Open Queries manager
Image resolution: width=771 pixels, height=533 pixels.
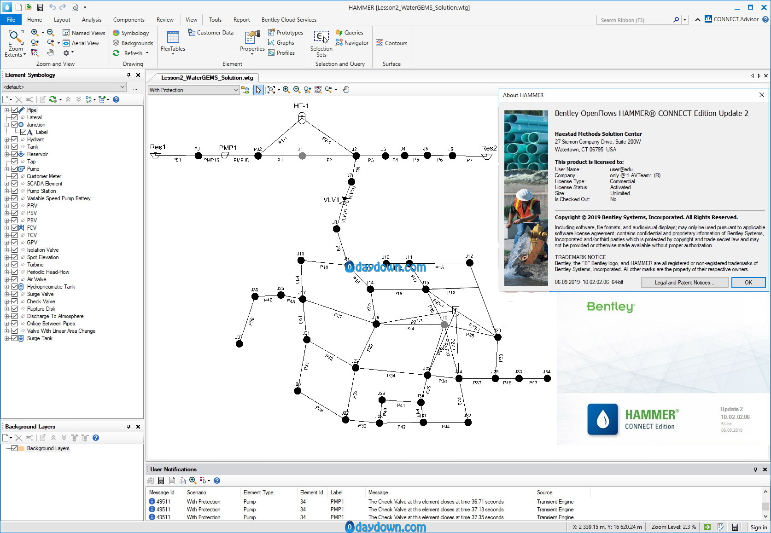350,33
